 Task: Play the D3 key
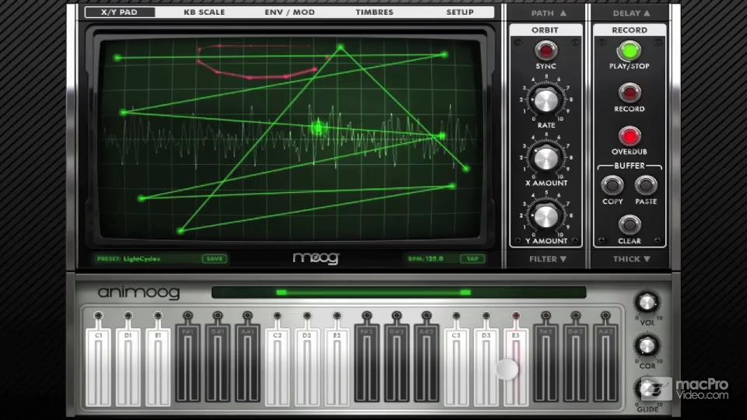486,366
